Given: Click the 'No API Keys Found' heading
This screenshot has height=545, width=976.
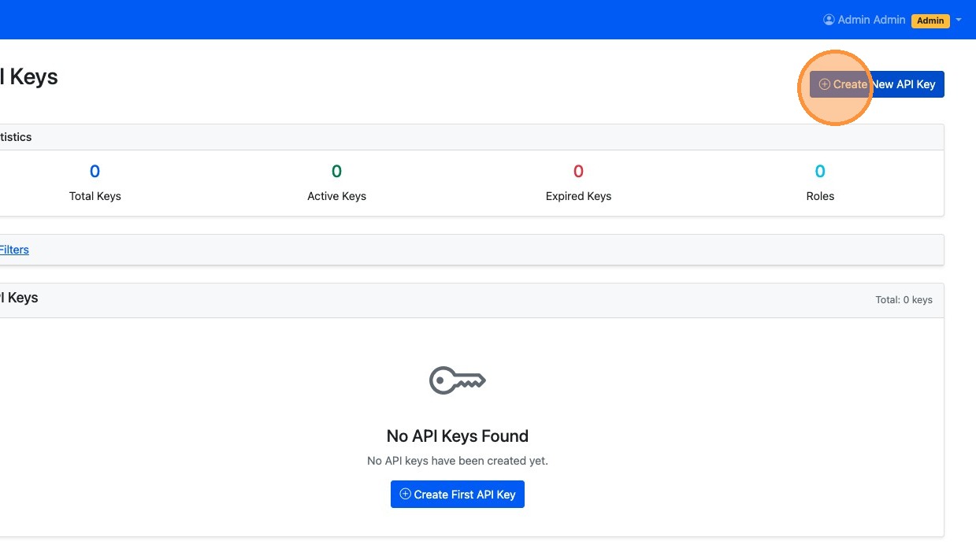Looking at the screenshot, I should (458, 436).
